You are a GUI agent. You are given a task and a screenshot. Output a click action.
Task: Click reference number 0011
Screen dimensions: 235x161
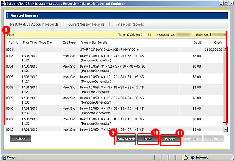[x=9, y=119]
